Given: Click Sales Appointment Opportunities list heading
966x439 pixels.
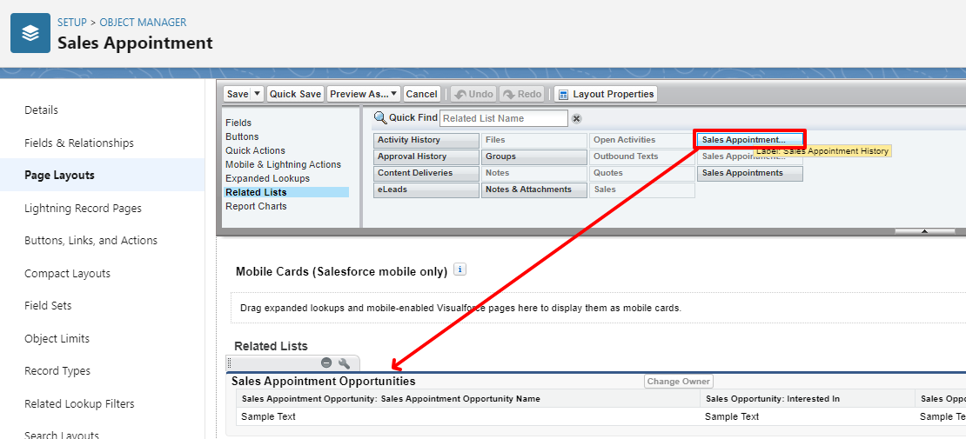Looking at the screenshot, I should pos(324,381).
